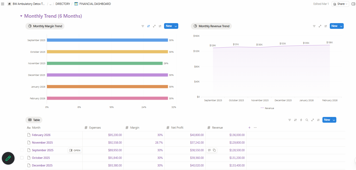Click the sort icon on Monthly Margin Trend

(x=149, y=26)
